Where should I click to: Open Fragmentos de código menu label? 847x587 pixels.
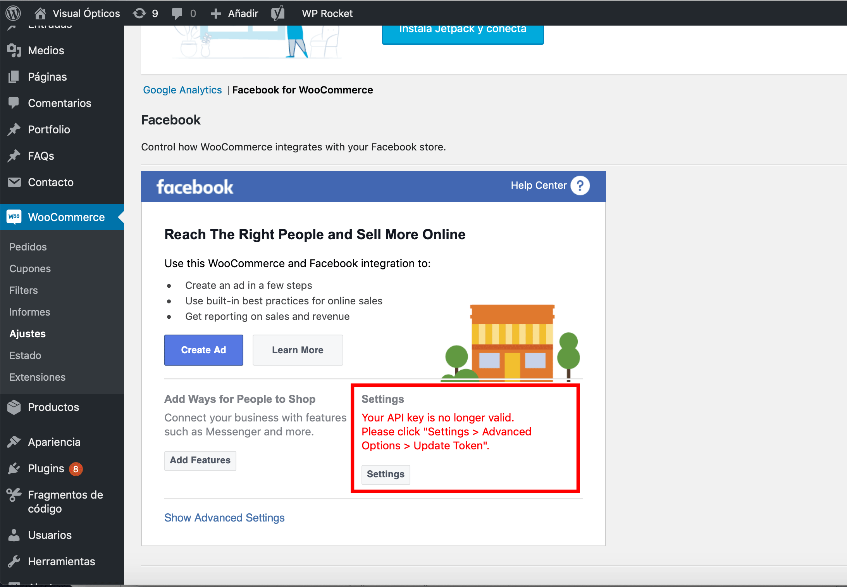tap(65, 502)
